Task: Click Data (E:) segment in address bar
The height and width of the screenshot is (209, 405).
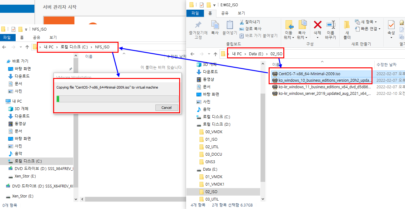Action: click(256, 54)
